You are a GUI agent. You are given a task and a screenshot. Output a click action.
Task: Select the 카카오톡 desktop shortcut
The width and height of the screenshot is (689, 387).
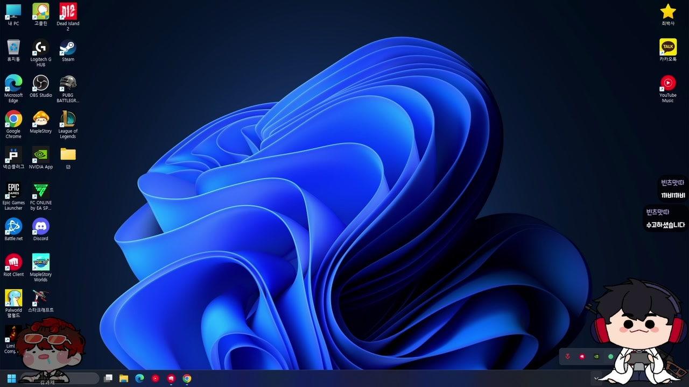tap(668, 51)
